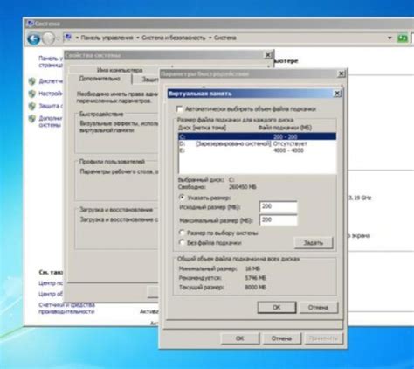
Task: Close the Параметры быстродействия dialog
Action: [342, 74]
